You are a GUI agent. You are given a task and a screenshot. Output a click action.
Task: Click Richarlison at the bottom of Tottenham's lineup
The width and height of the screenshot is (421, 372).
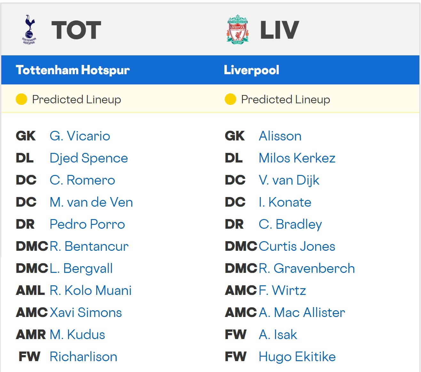click(83, 357)
